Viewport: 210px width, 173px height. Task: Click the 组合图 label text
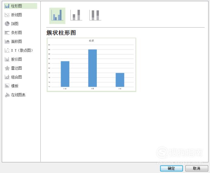click(16, 77)
